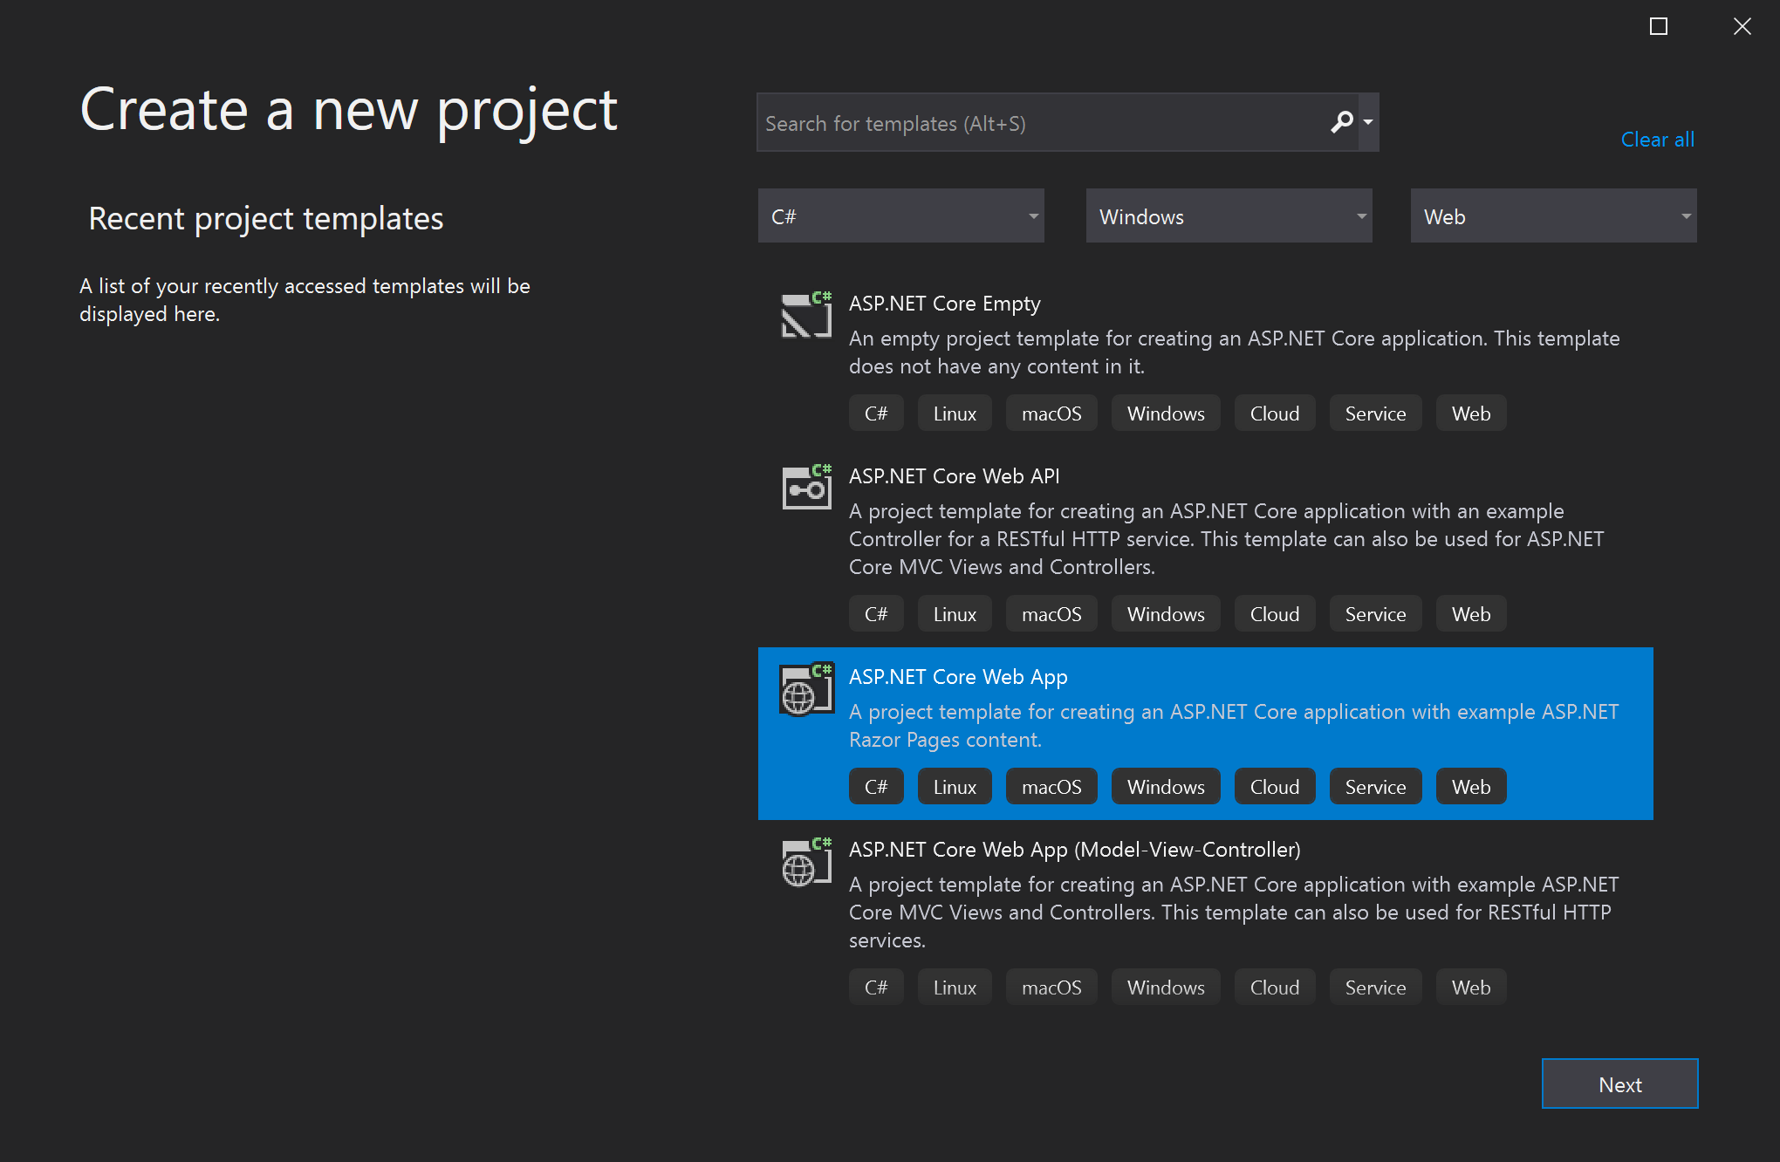Image resolution: width=1780 pixels, height=1162 pixels.
Task: Toggle the Cloud tag on Web API
Action: 1274,613
